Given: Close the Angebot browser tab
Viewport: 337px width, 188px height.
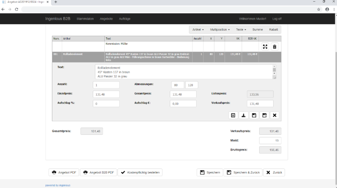Looking at the screenshot, I should [48, 2].
